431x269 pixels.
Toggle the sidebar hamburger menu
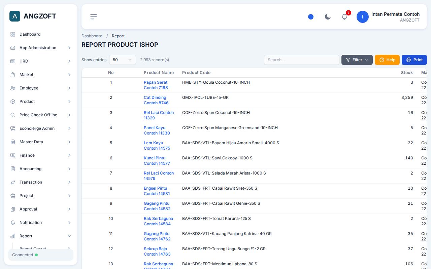[94, 17]
